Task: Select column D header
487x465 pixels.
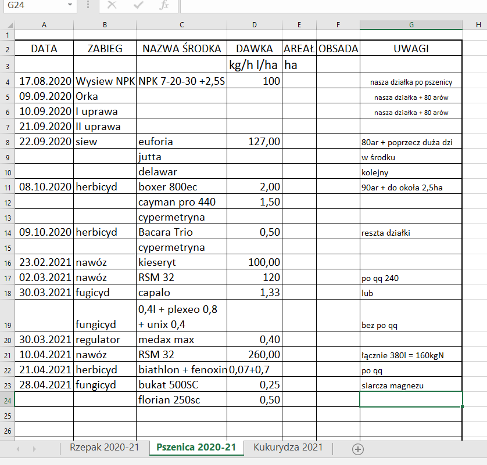Action: click(255, 25)
